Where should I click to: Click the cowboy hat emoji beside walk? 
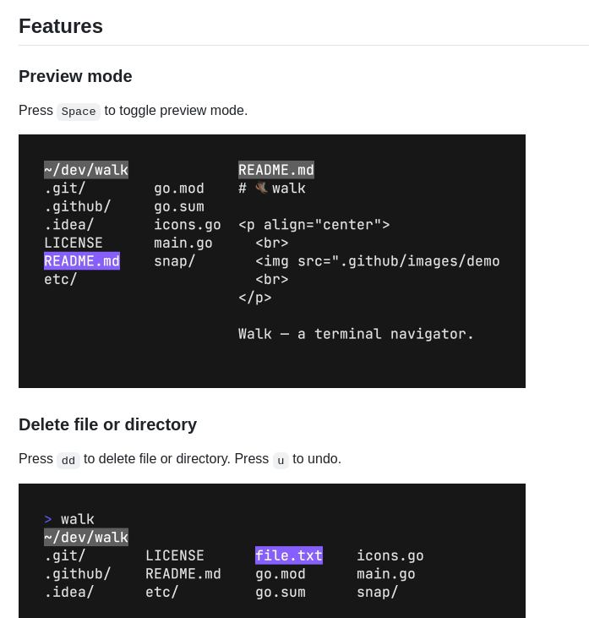pyautogui.click(x=262, y=188)
